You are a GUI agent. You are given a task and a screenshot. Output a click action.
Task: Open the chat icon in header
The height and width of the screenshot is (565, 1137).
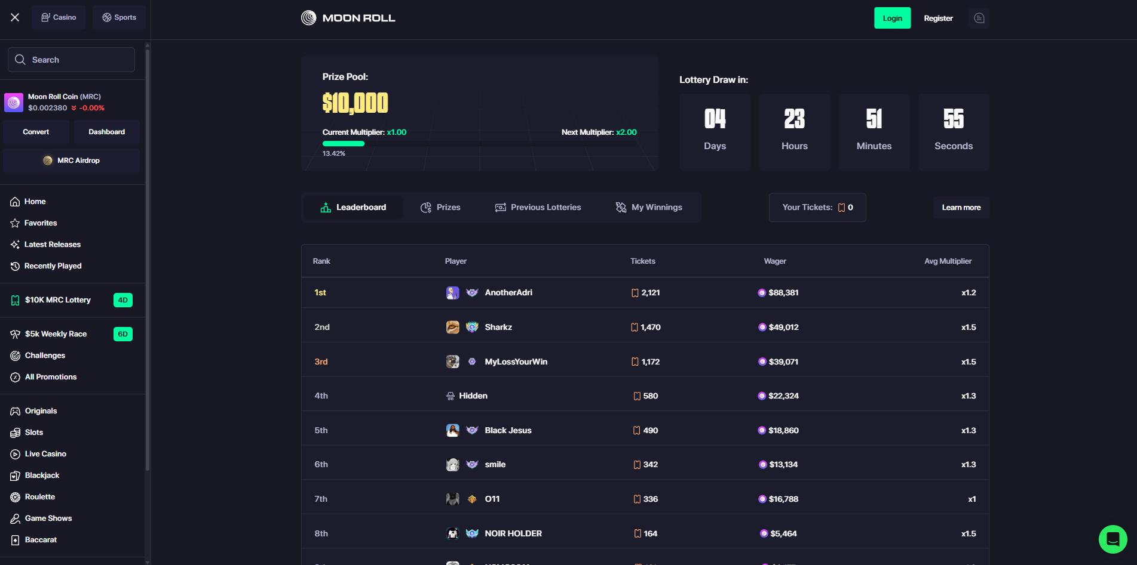(979, 18)
